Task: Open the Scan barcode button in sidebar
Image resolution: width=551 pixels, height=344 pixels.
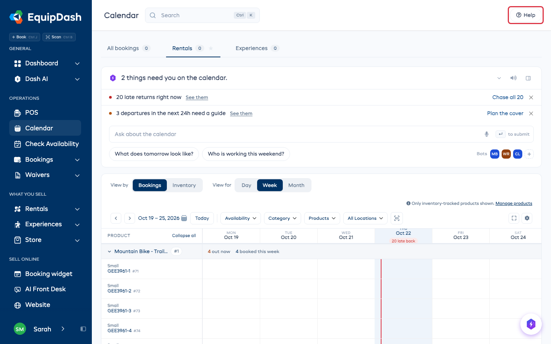Action: (59, 37)
